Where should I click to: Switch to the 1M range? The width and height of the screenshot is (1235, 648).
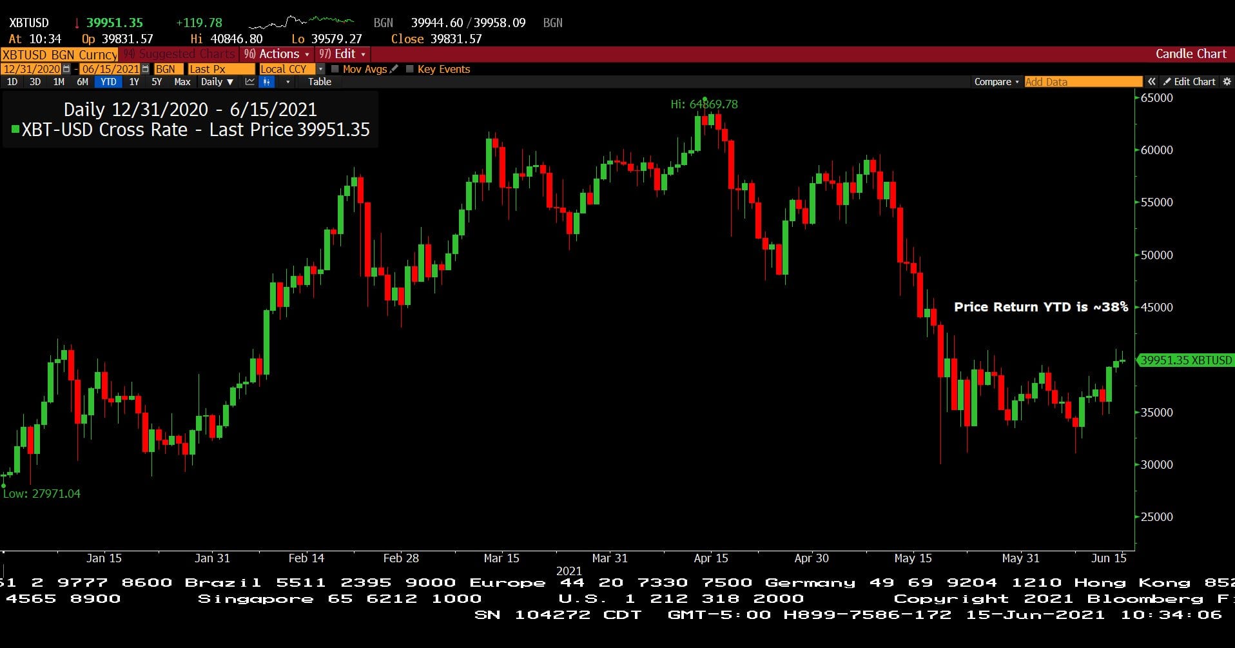[59, 82]
